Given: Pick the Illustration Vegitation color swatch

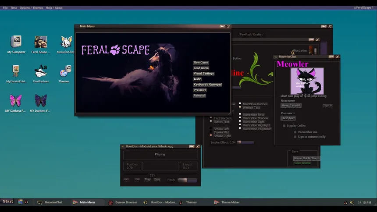Looking at the screenshot, I should (240, 128).
